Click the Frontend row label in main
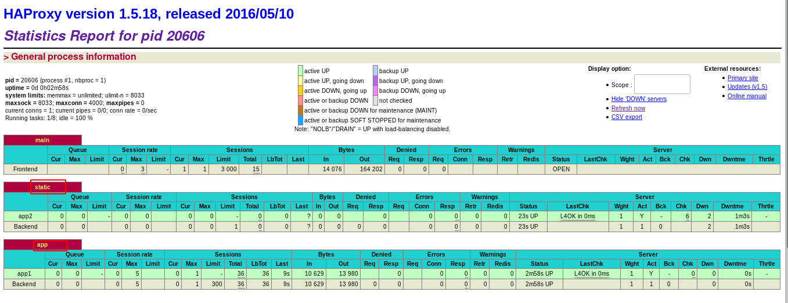The image size is (788, 303). click(x=26, y=169)
